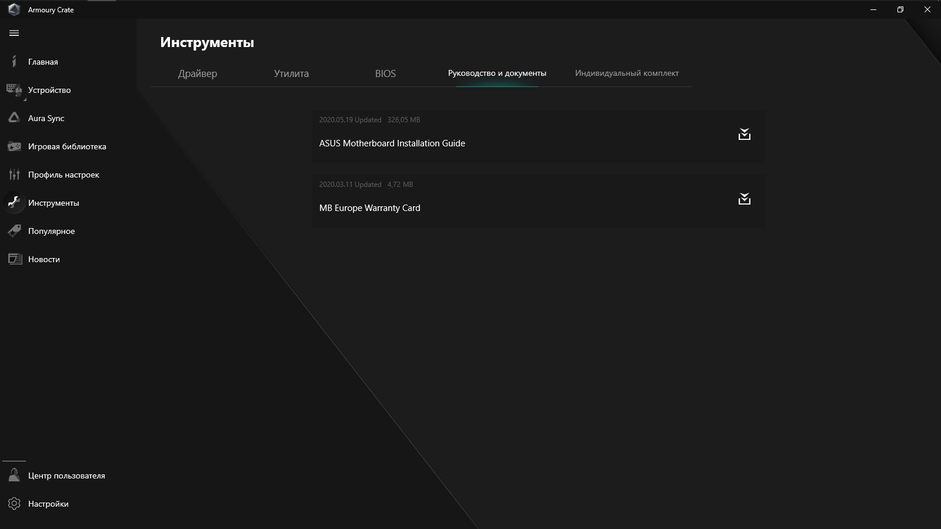This screenshot has width=941, height=529.
Task: Minimize the Armoury Crate window
Action: coord(873,9)
